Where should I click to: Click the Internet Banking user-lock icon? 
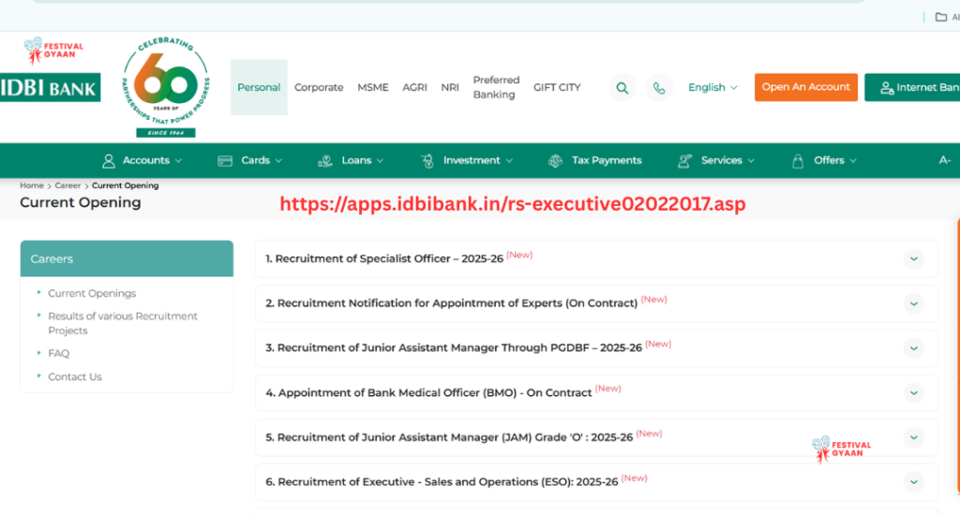pyautogui.click(x=887, y=88)
